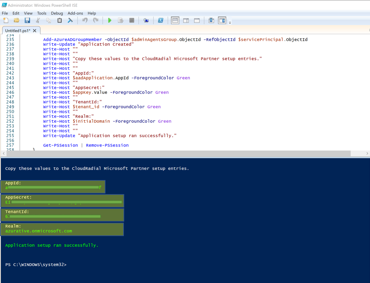Click $servicePrincipal variable on line 235
Screen dimensions: 370x283
[261, 40]
